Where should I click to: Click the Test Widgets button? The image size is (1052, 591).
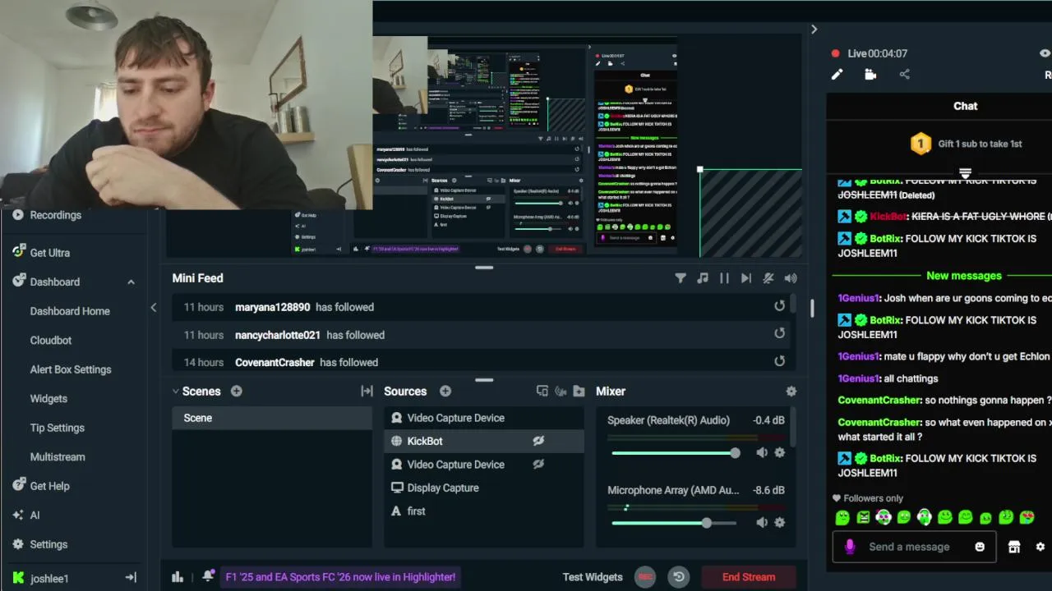(x=593, y=577)
